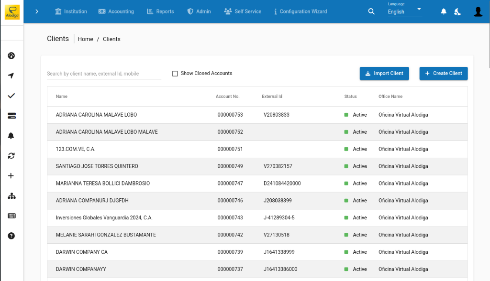This screenshot has height=281, width=490.
Task: Click the Import Client button
Action: [x=384, y=73]
